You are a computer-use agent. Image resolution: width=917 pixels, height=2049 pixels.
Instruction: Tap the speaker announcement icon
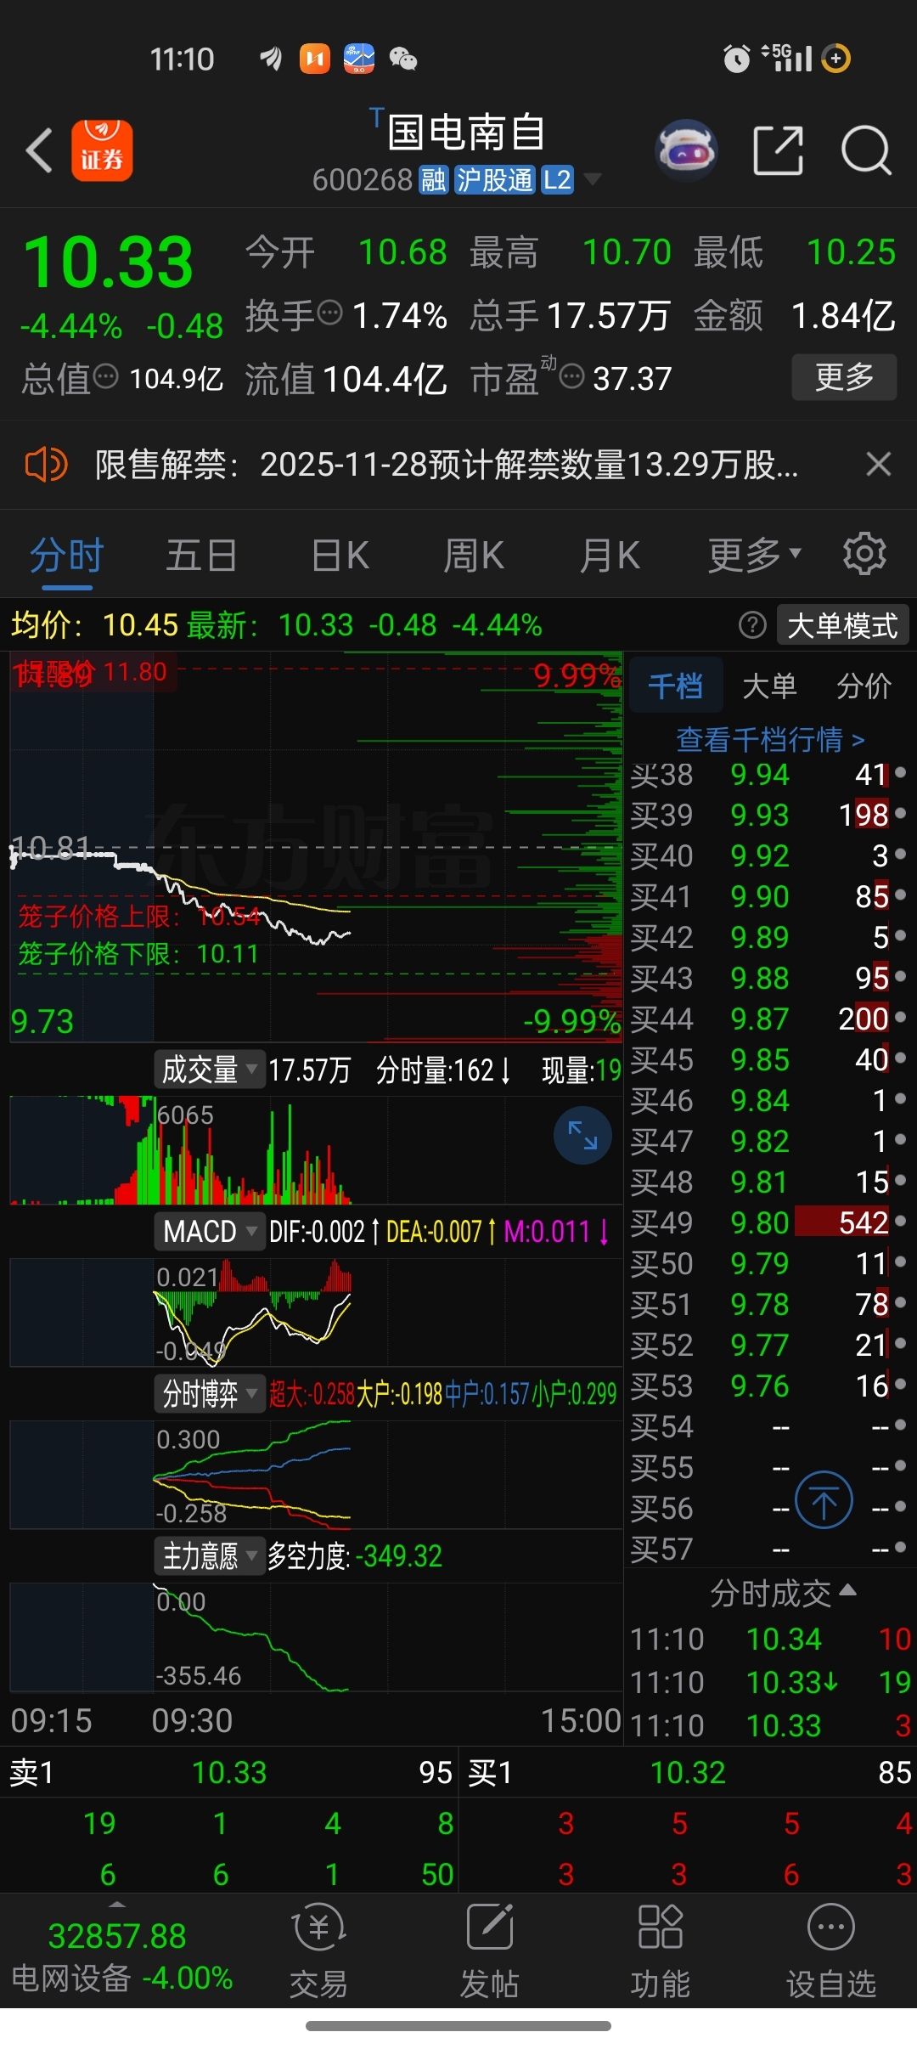tap(46, 465)
